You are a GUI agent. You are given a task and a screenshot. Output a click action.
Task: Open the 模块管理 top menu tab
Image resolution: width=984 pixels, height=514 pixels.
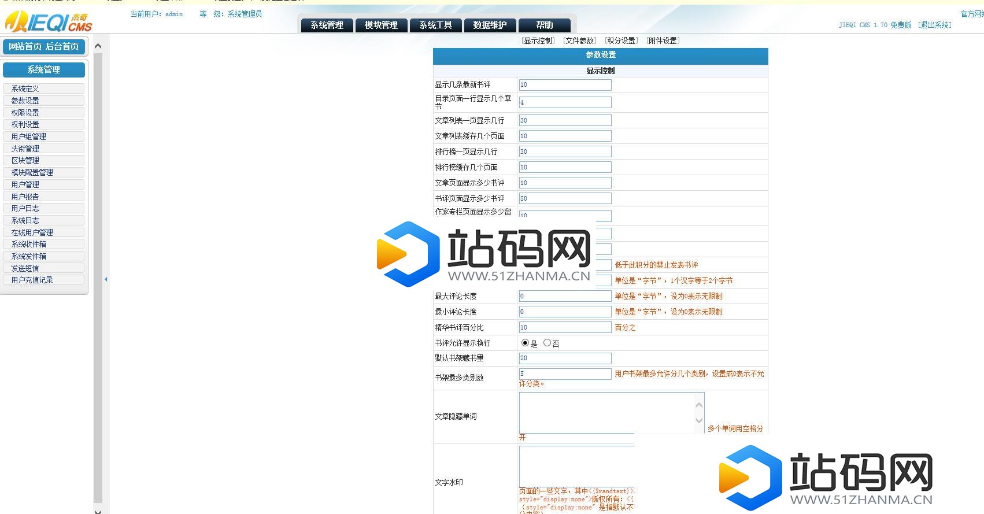click(382, 25)
